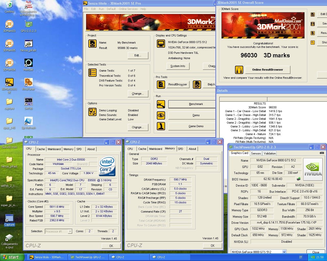Click Change button under Options
The height and width of the screenshot is (261, 327).
pyautogui.click(x=138, y=127)
